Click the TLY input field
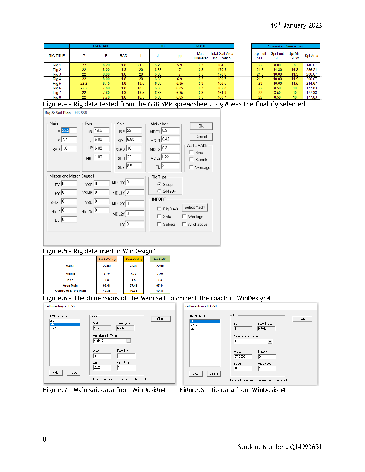 click(135, 224)
